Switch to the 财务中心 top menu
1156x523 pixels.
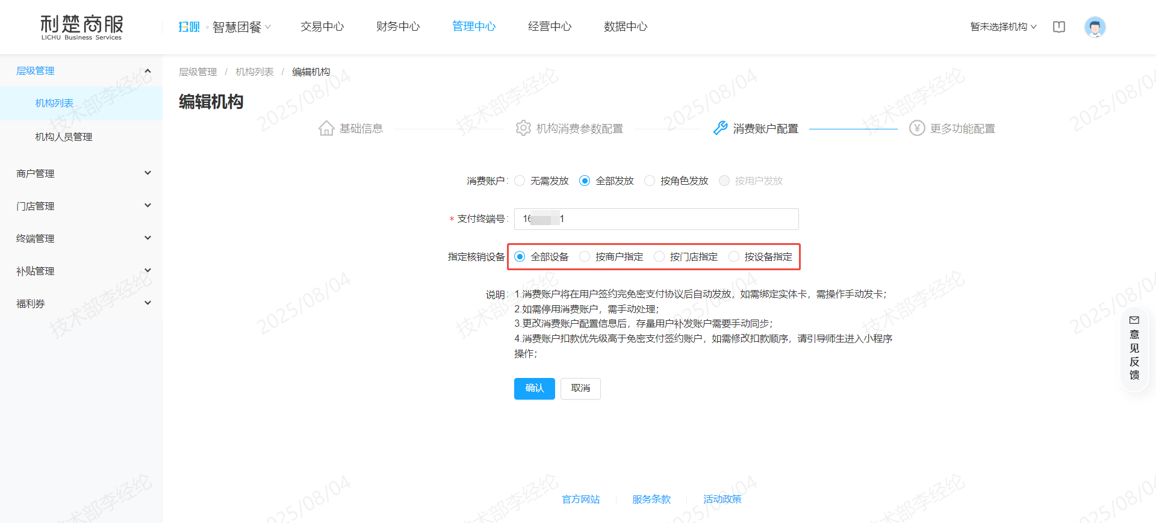(398, 26)
